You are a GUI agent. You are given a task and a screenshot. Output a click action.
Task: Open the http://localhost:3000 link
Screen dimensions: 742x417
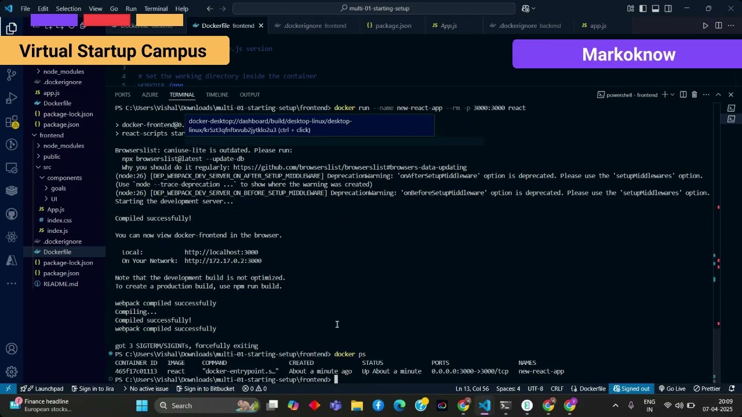point(221,252)
